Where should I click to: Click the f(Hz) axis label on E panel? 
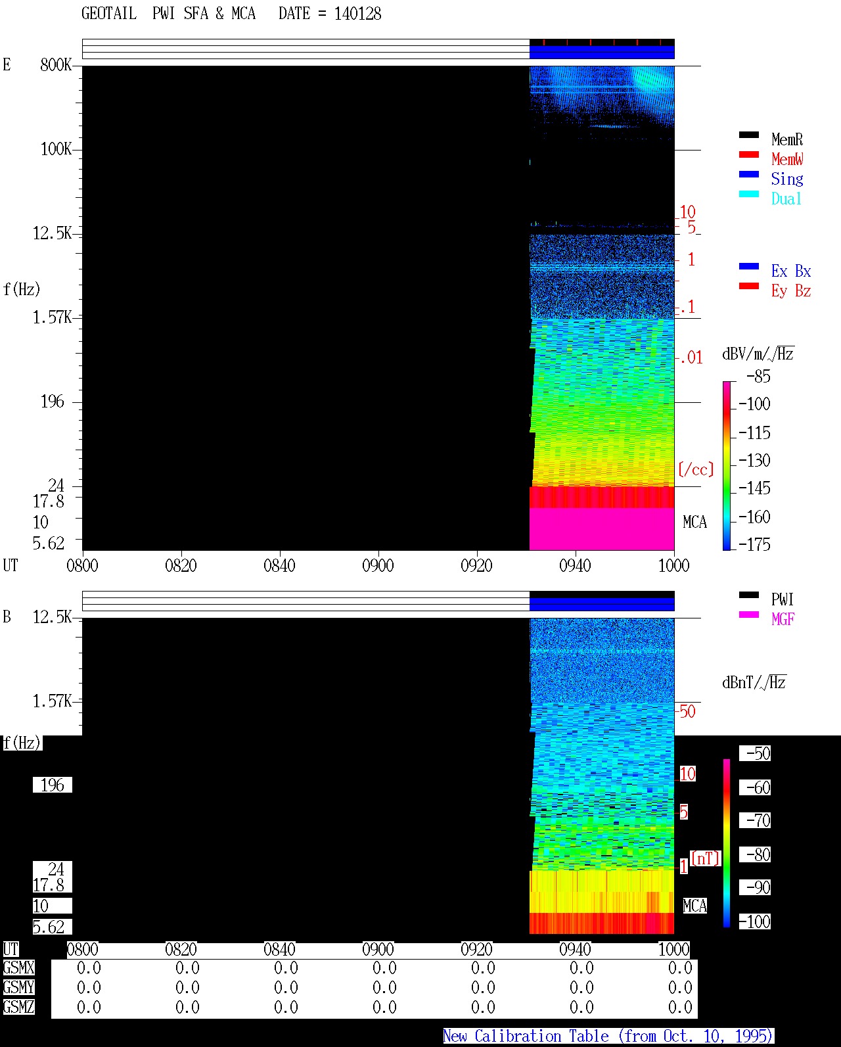click(22, 289)
